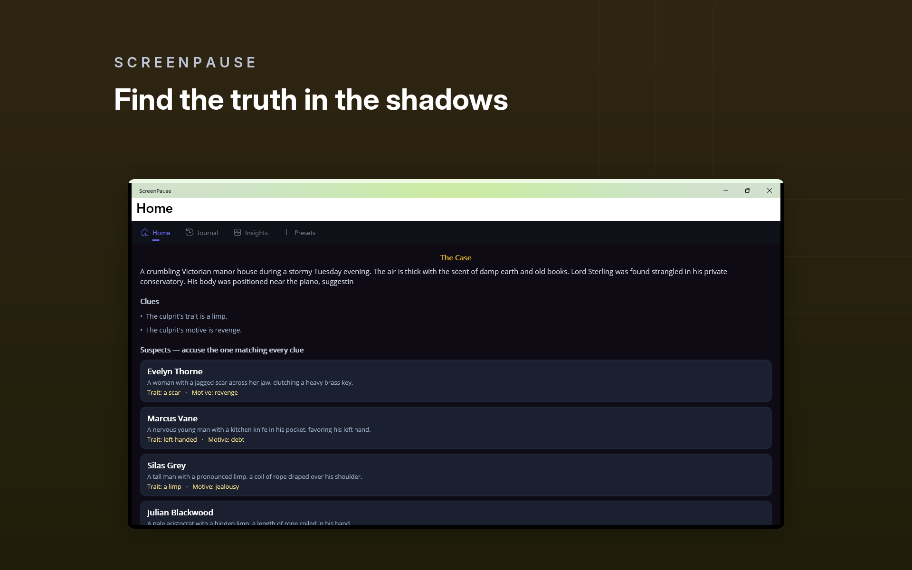
Task: Click The Case heading
Action: [456, 257]
